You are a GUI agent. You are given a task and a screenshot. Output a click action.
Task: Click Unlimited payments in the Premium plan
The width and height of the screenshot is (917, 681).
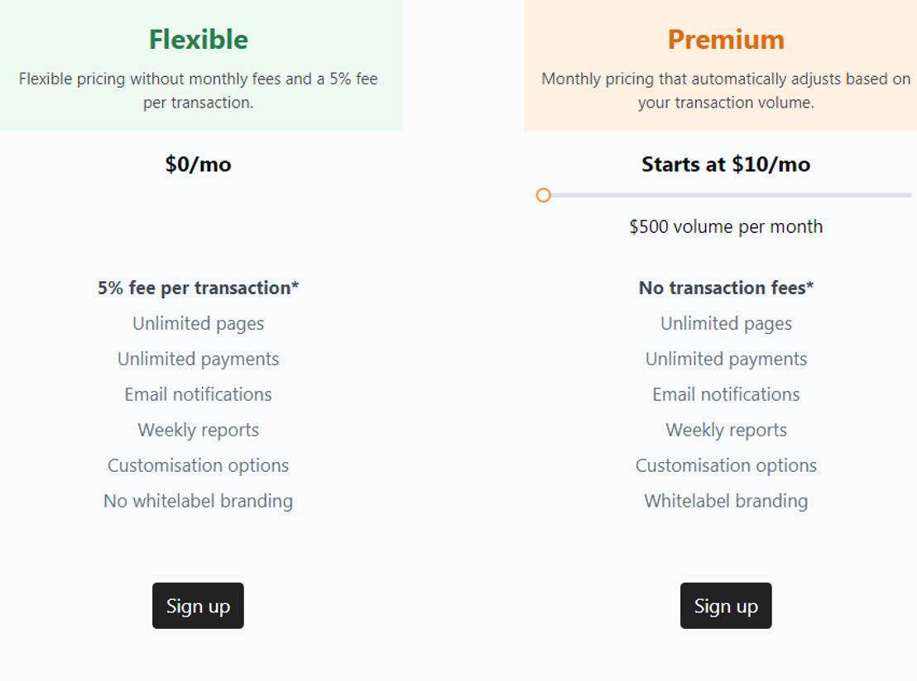(726, 359)
